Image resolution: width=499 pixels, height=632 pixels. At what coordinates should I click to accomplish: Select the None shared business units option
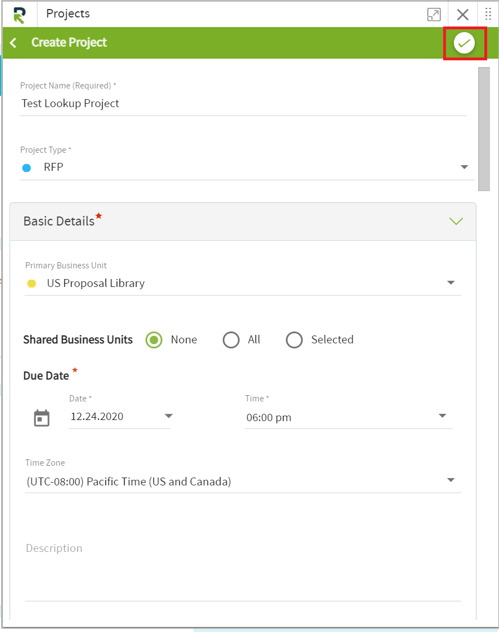tap(154, 340)
